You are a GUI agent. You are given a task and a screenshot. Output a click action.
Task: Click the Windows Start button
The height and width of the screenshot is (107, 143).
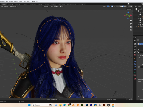(29, 105)
